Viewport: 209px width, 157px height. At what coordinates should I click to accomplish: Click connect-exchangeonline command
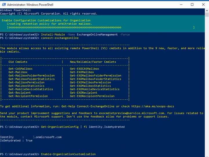pos(60,38)
